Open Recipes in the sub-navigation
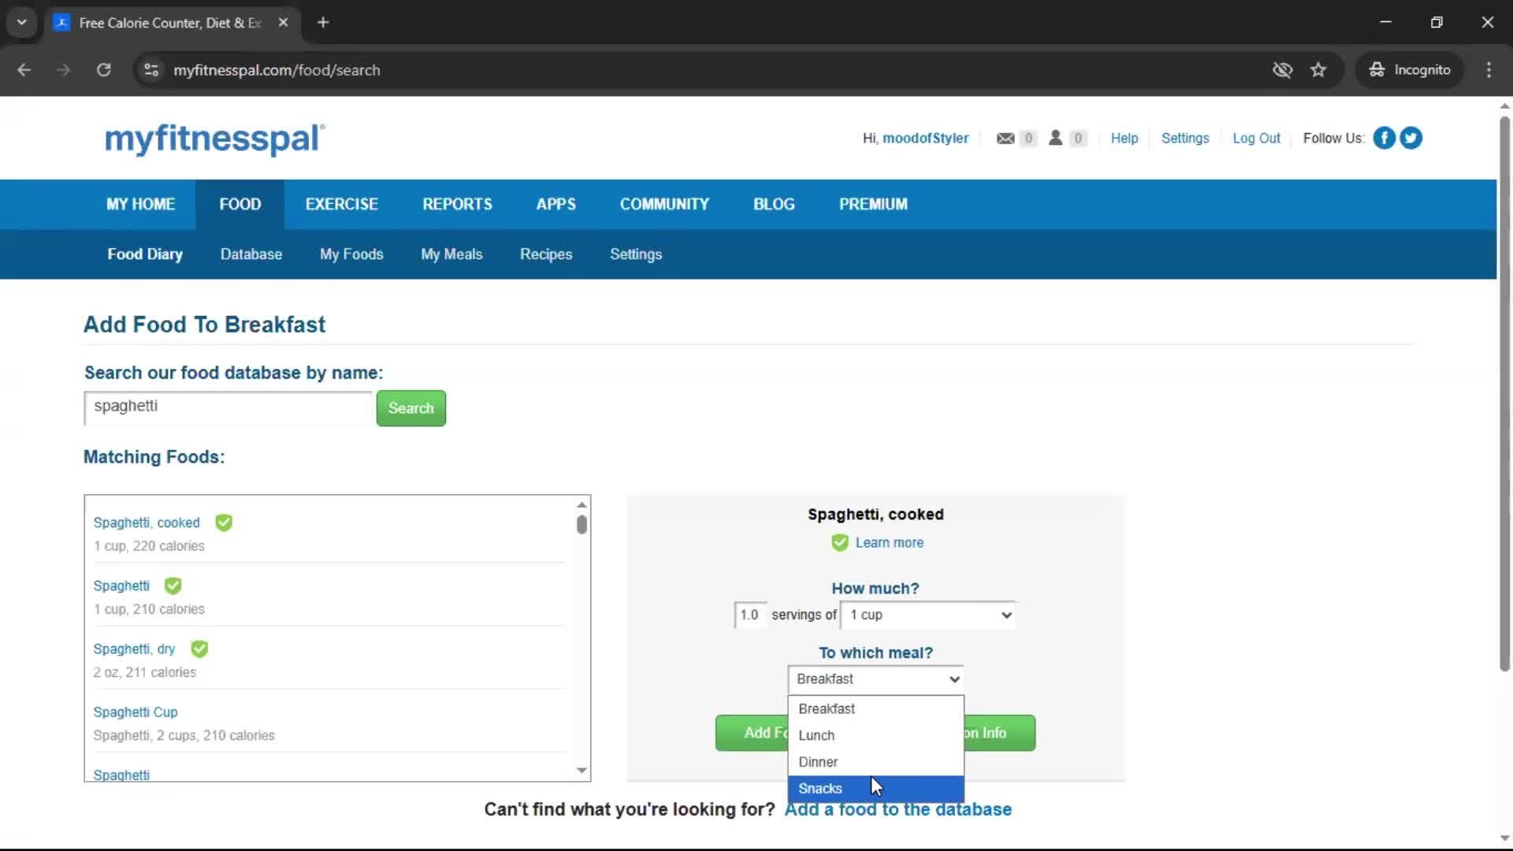The height and width of the screenshot is (851, 1513). pyautogui.click(x=546, y=255)
